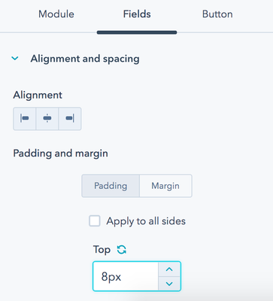Click the Top field label
The height and width of the screenshot is (301, 273).
click(x=102, y=250)
